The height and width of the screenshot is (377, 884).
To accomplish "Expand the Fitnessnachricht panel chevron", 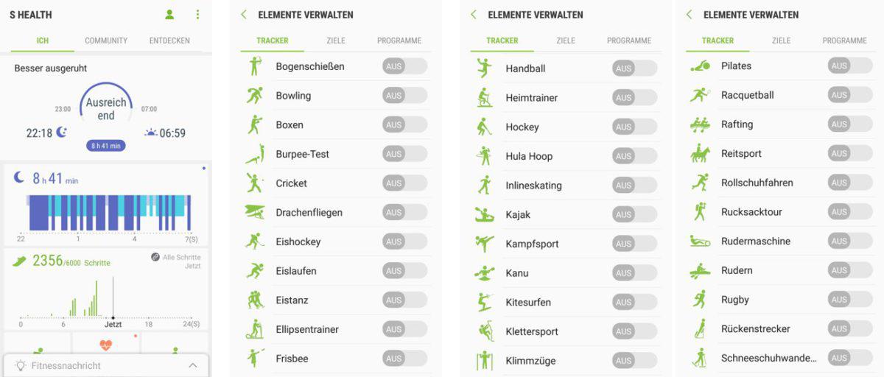I will click(193, 365).
